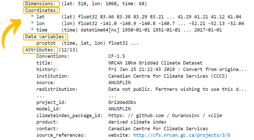Select the Coordinates section header
The width and height of the screenshot is (254, 140).
click(x=41, y=10)
